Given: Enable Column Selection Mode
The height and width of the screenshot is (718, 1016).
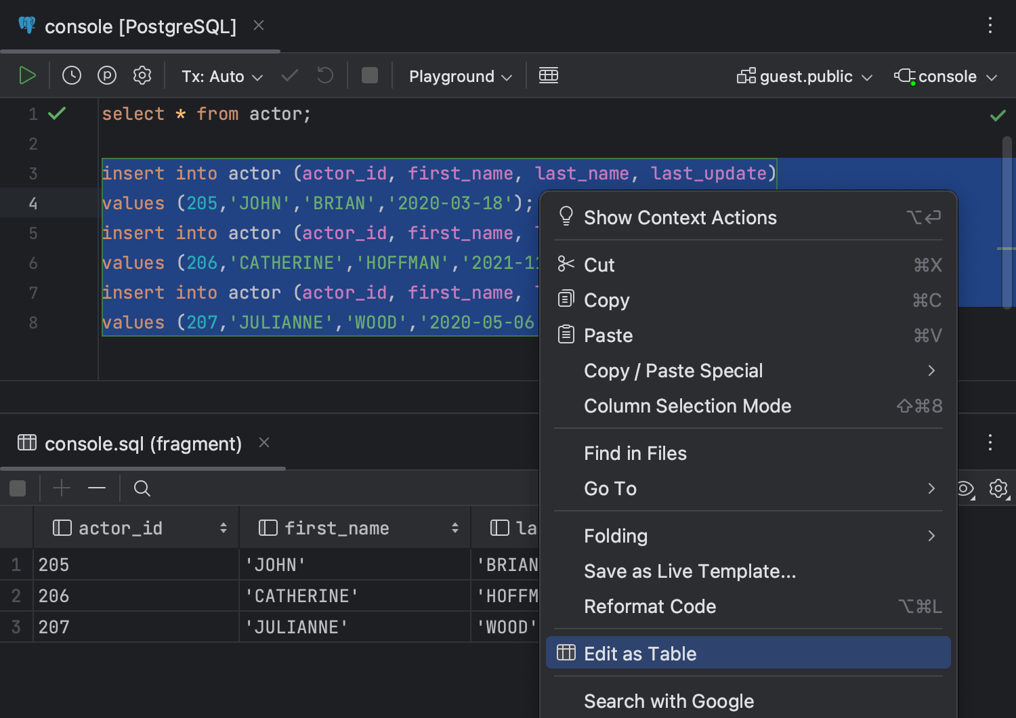Looking at the screenshot, I should 687,406.
